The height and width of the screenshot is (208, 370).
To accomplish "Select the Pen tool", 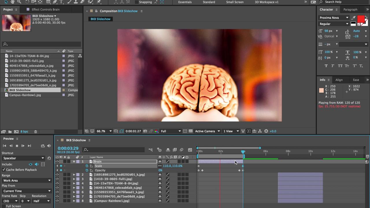I will (55, 2).
